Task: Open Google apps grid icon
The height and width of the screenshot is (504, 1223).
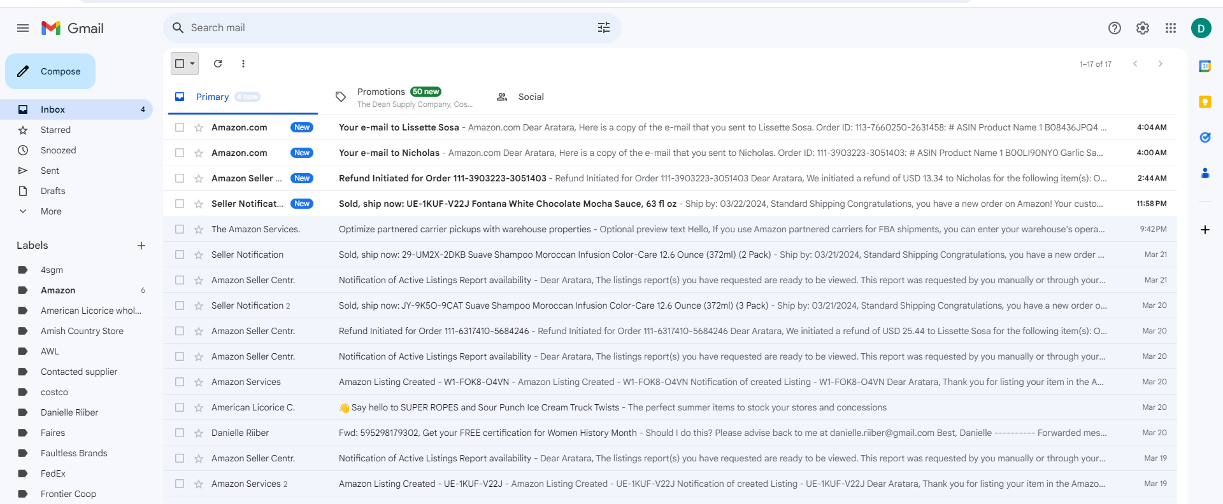Action: click(x=1171, y=28)
